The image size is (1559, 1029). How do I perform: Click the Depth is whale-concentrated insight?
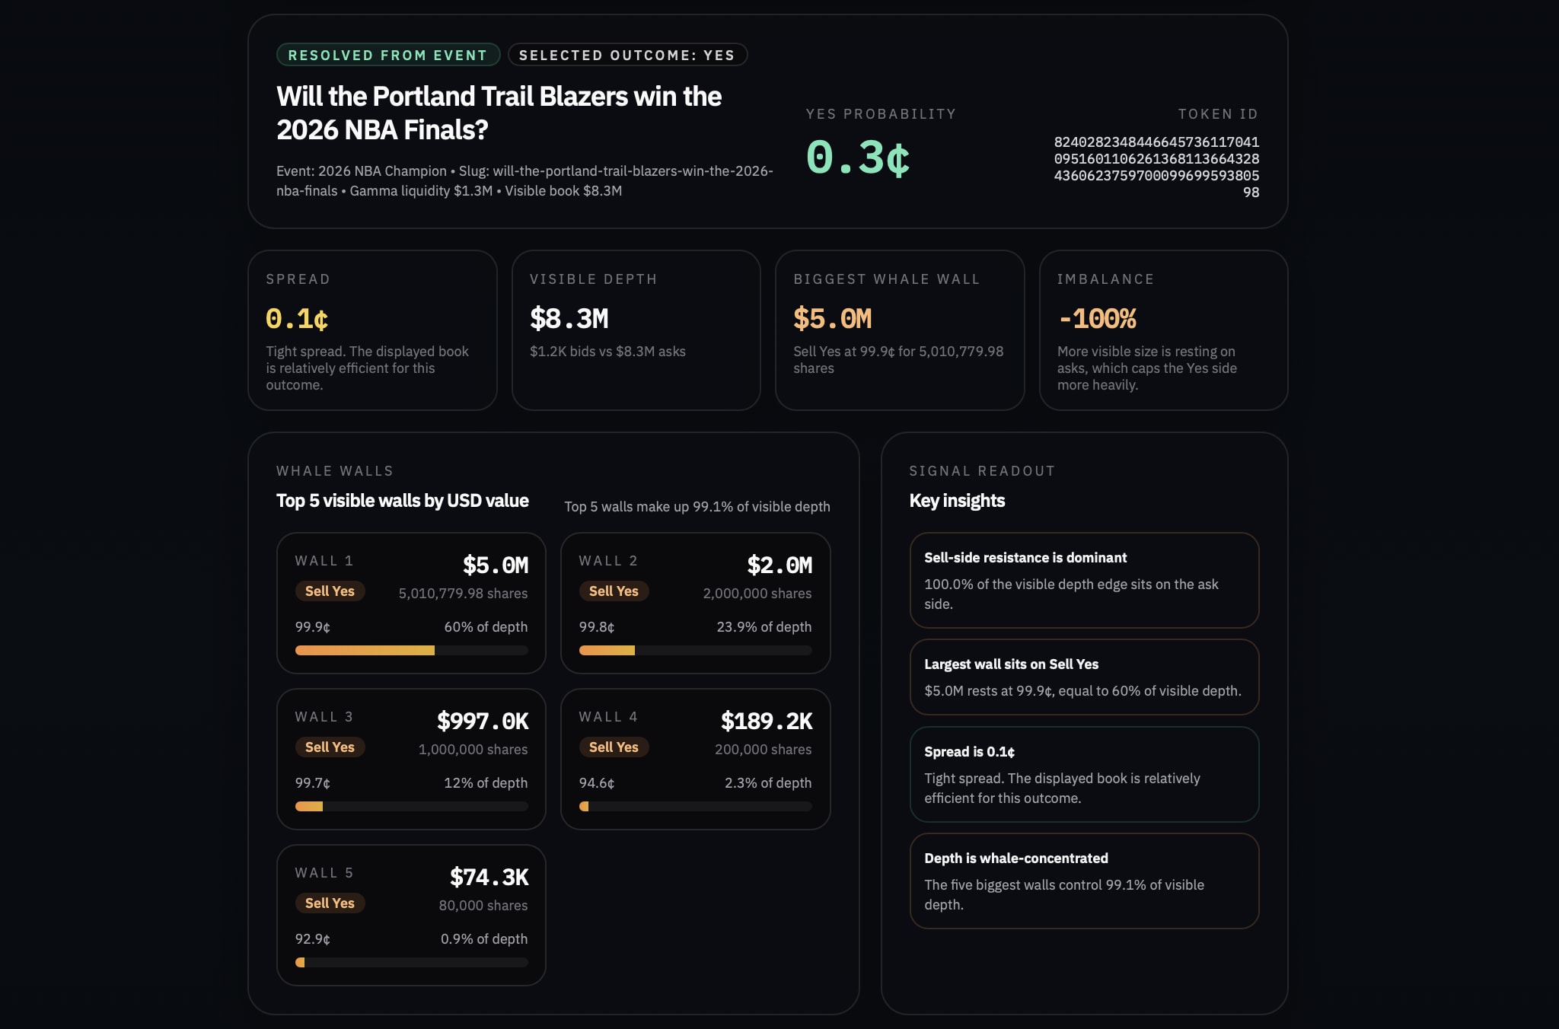(x=1084, y=881)
